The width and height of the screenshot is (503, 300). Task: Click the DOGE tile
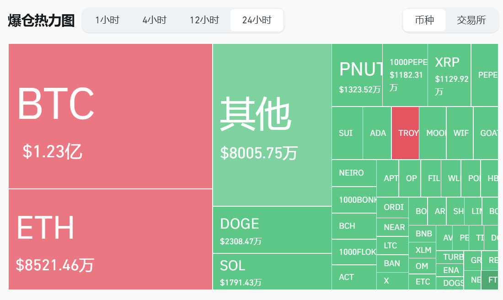(272, 230)
